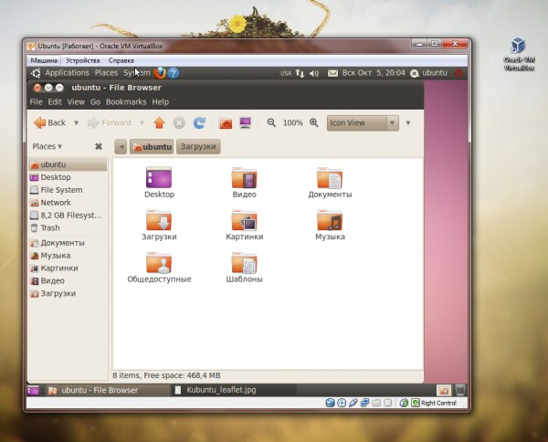Click the Stop loading icon

[179, 122]
